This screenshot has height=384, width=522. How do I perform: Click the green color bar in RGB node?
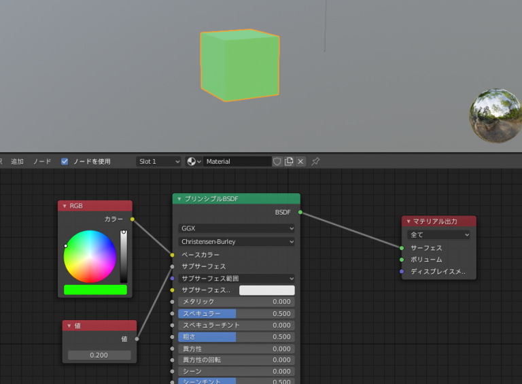(95, 290)
